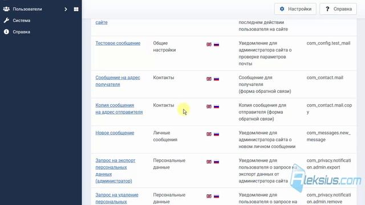Open the Справка sidebar menu item
This screenshot has width=365, height=205.
pyautogui.click(x=22, y=32)
